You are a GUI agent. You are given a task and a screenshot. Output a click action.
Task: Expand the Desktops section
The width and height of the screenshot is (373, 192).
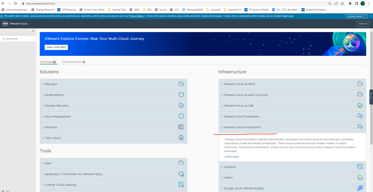pyautogui.click(x=113, y=127)
